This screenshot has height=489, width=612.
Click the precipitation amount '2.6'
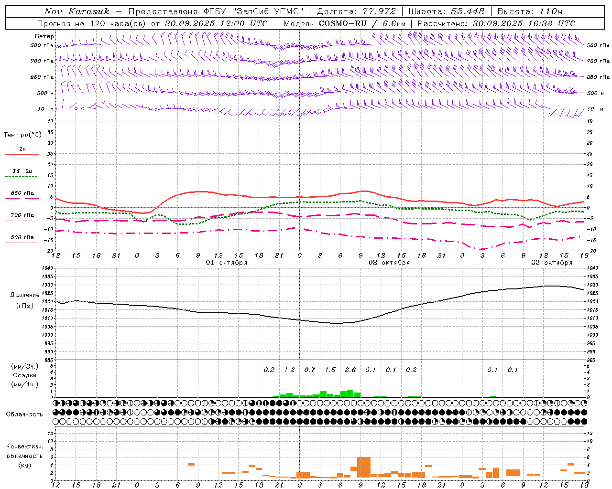coord(350,370)
